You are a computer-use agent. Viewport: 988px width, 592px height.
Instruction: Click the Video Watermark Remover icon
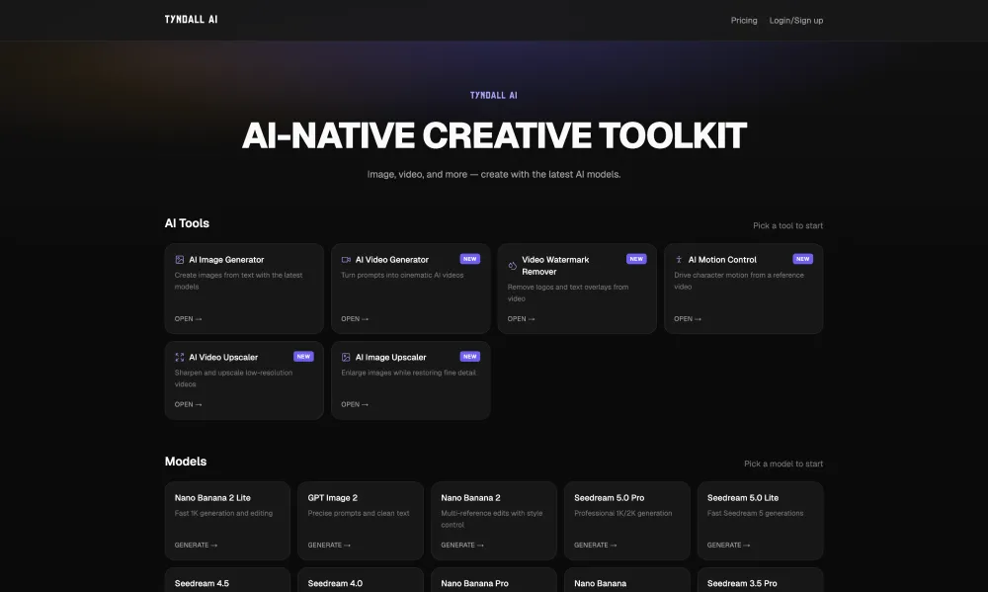(512, 266)
